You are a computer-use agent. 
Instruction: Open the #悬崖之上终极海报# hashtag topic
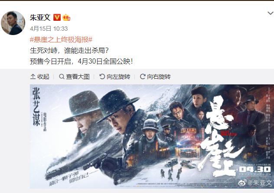61,40
